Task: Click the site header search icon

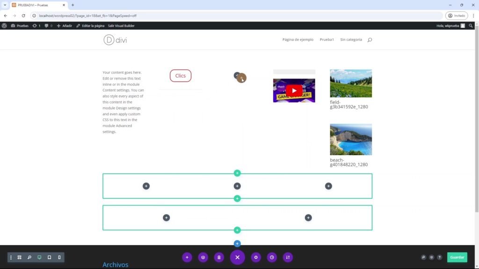Action: [370, 40]
